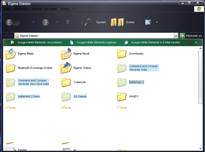Click Ausgewählte Elemente kopieren
Image resolution: width=205 pixels, height=152 pixels.
click(x=97, y=42)
